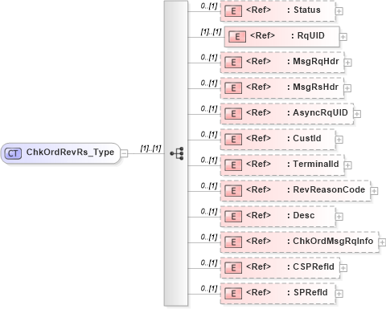The width and height of the screenshot is (386, 309).
Task: Click the E icon of CSPRefId element
Action: (233, 268)
